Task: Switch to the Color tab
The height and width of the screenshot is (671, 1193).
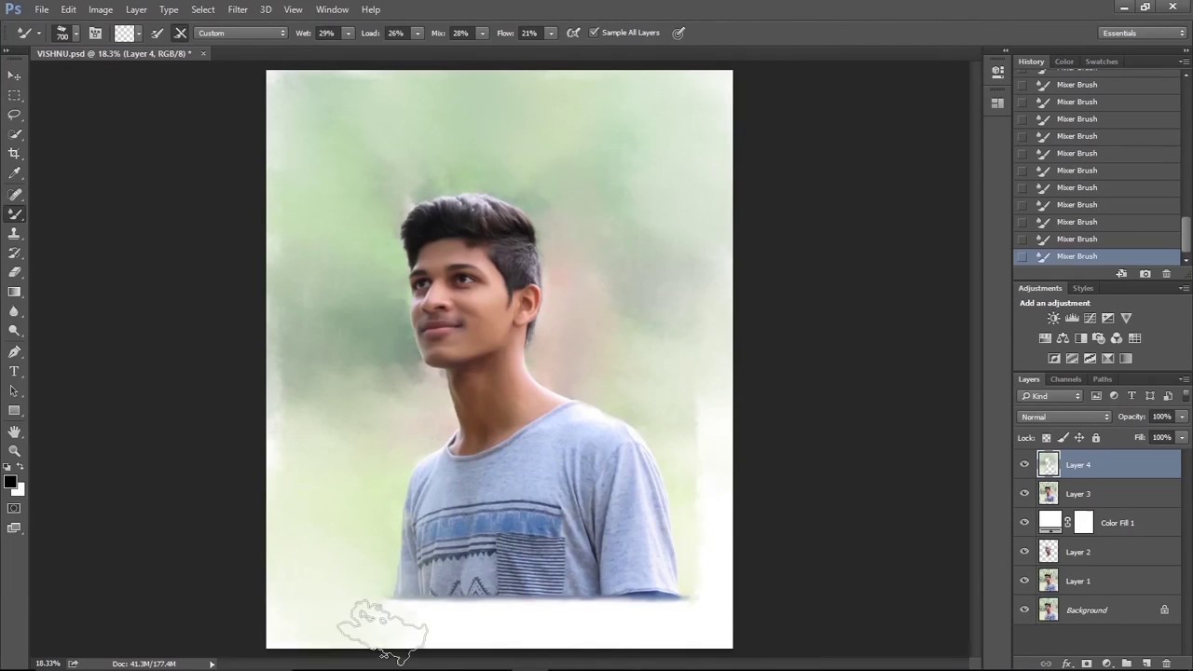Action: pyautogui.click(x=1063, y=62)
